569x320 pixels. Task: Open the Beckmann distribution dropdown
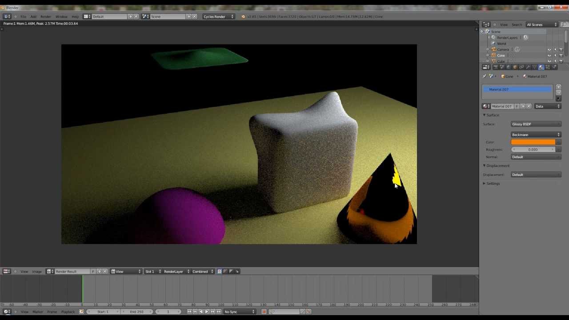coord(536,135)
